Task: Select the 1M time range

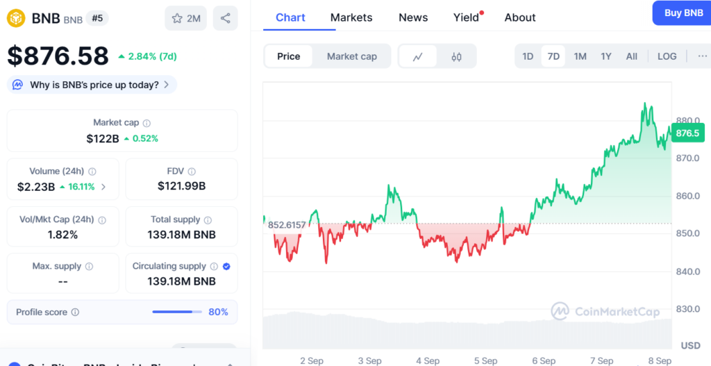Action: [580, 56]
